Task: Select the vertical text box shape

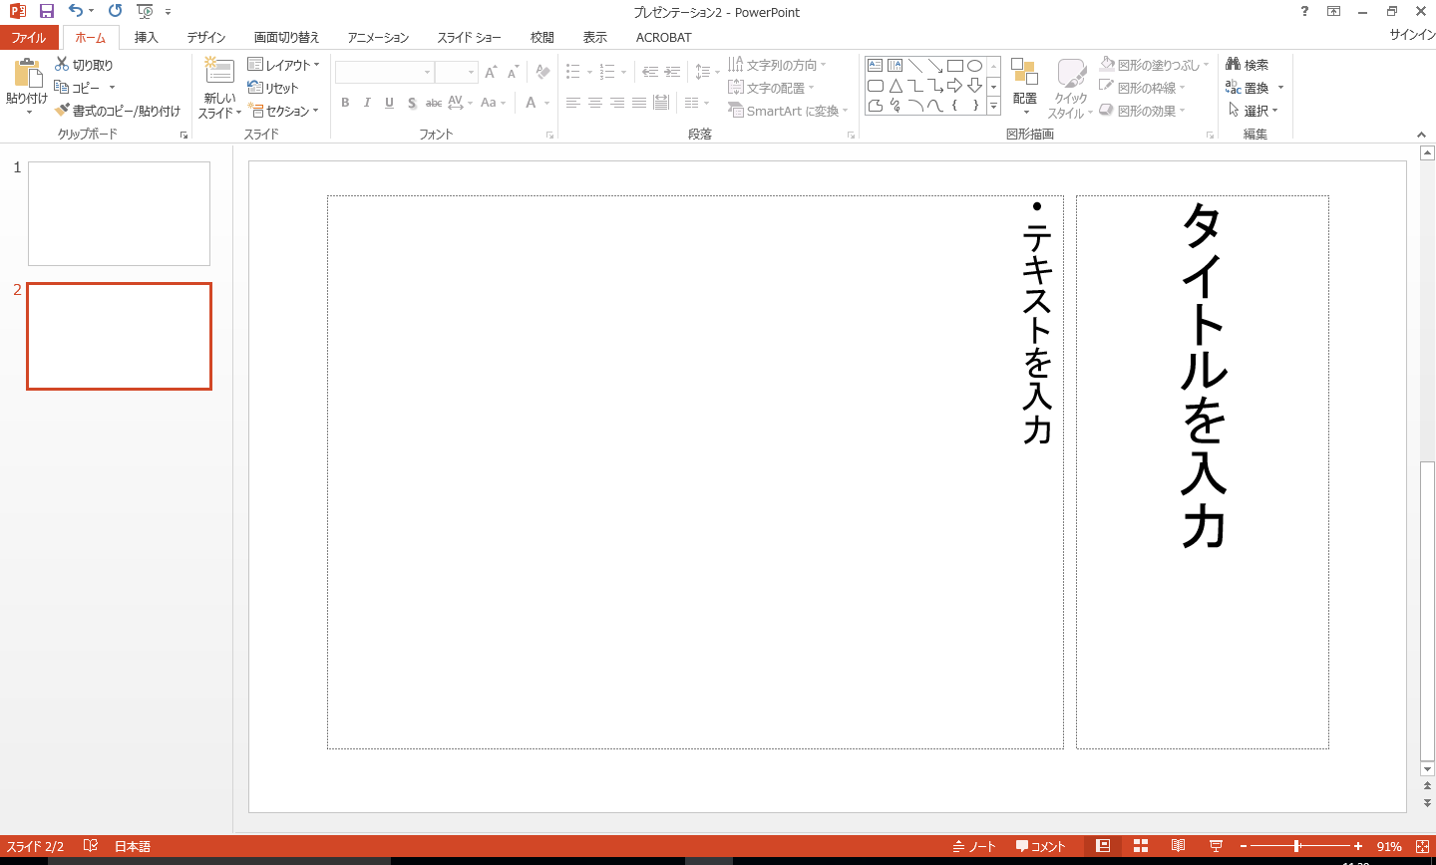Action: click(x=895, y=66)
